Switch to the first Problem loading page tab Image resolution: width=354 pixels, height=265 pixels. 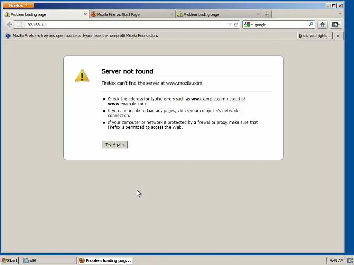[46, 14]
